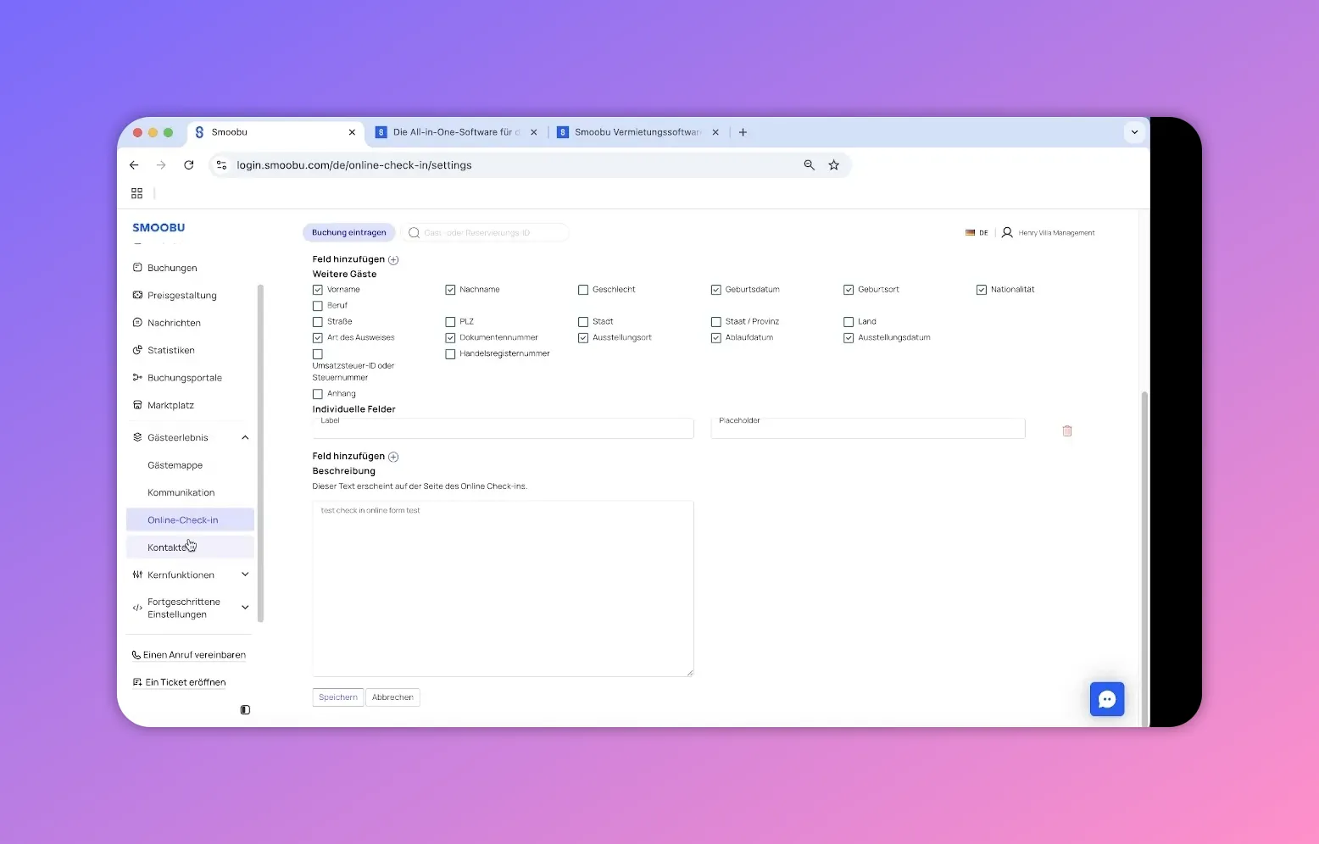The width and height of the screenshot is (1319, 844).
Task: Click the trash icon to delete the individual field
Action: pos(1066,430)
